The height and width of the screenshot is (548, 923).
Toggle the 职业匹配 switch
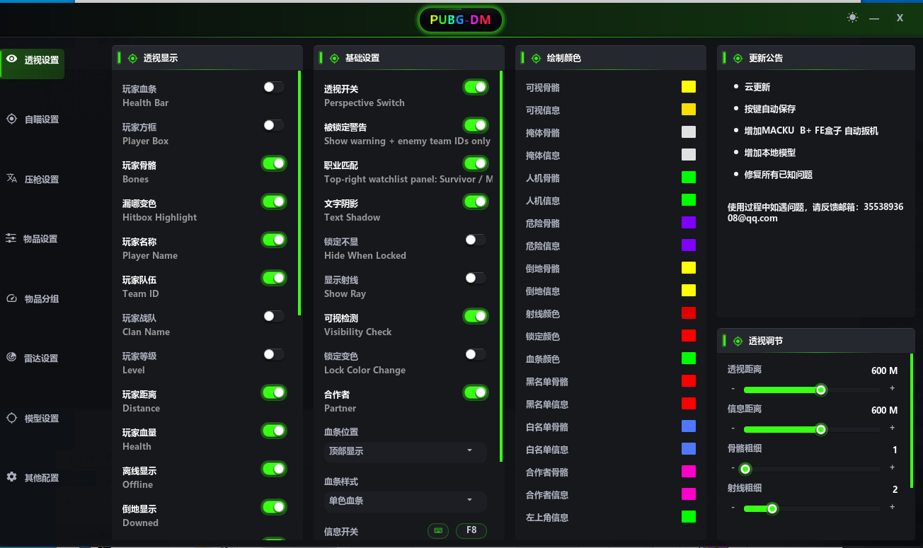coord(476,164)
